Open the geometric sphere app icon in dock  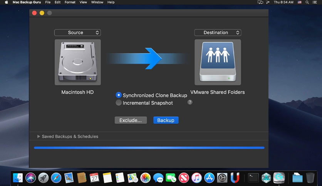coord(266,178)
